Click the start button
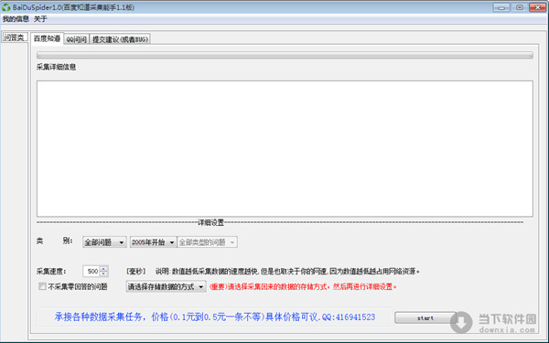 tap(425, 317)
